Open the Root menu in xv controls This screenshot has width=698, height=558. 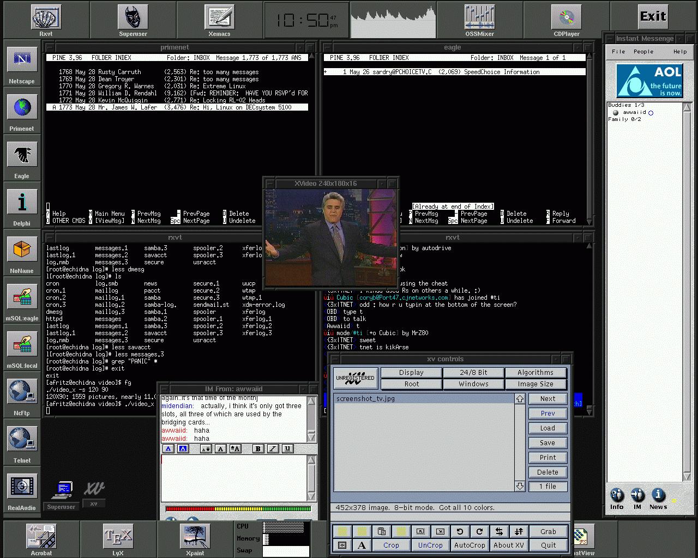(x=411, y=384)
